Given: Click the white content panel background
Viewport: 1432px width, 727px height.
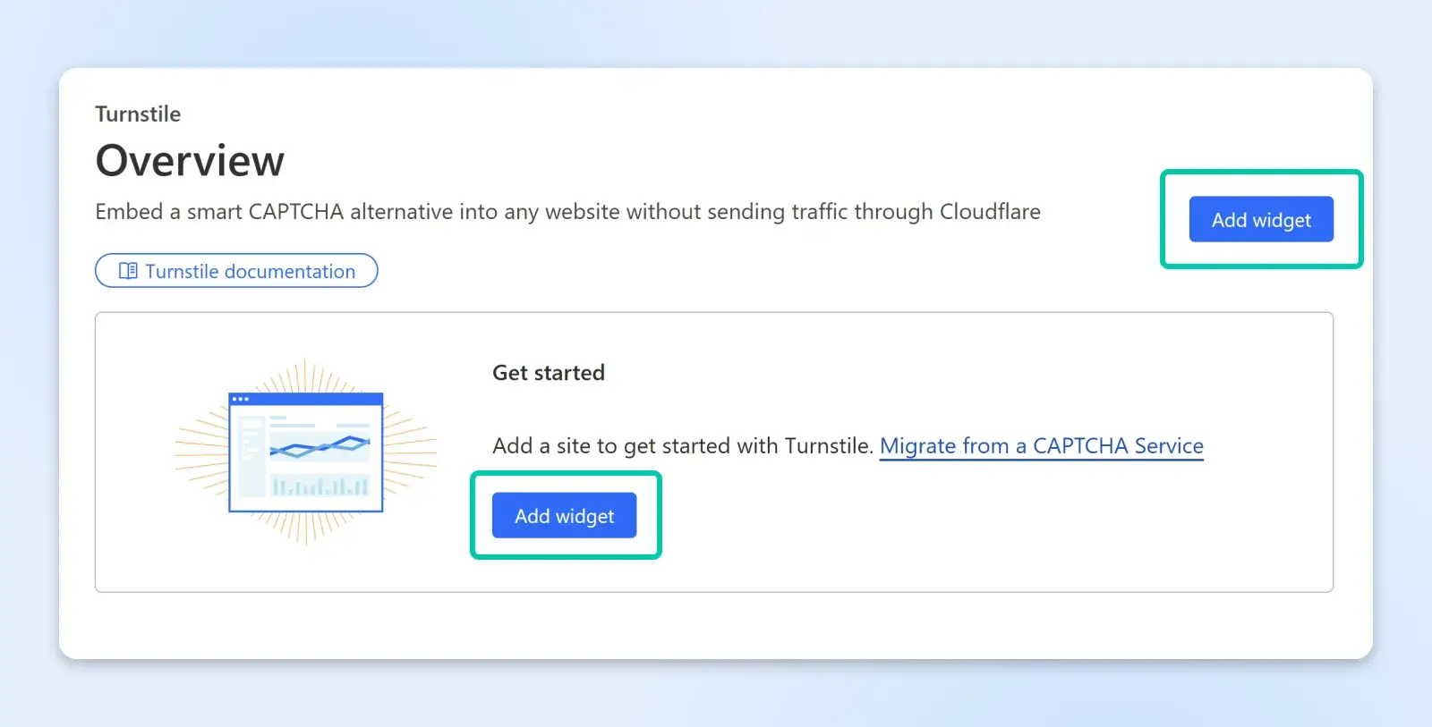Looking at the screenshot, I should (716, 626).
